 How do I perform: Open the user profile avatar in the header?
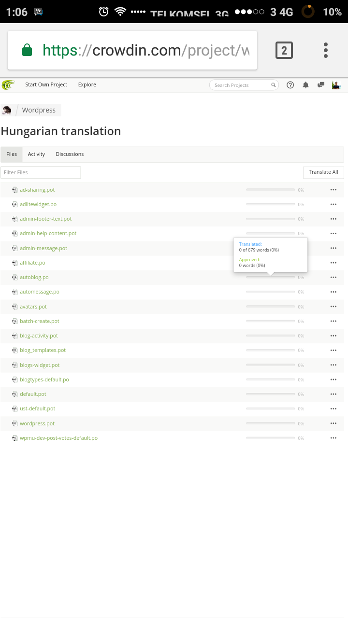[x=336, y=85]
